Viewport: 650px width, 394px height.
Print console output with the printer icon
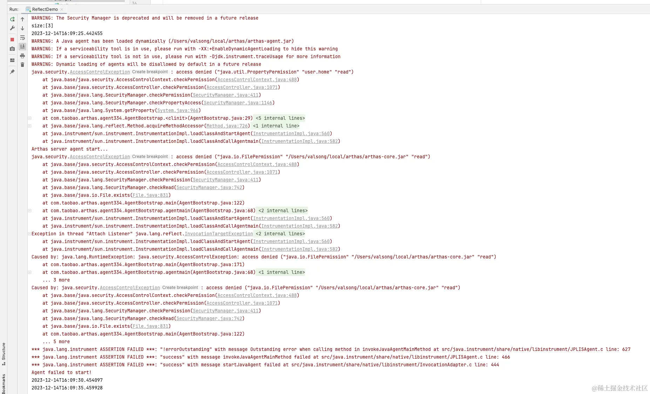pyautogui.click(x=22, y=56)
